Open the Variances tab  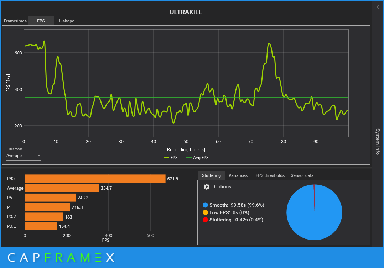(x=238, y=175)
